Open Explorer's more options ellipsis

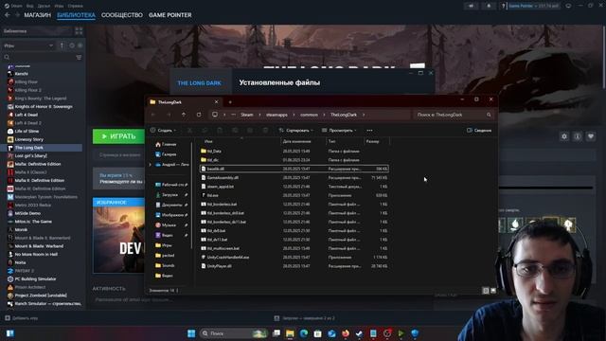pos(369,131)
